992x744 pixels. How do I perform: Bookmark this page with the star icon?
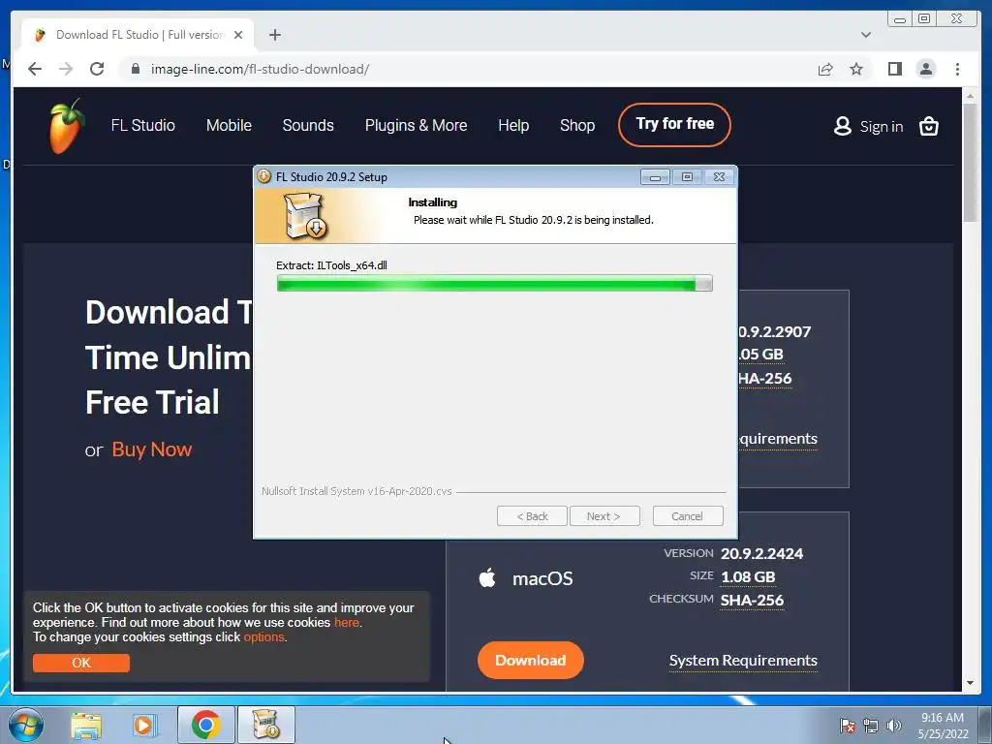856,69
